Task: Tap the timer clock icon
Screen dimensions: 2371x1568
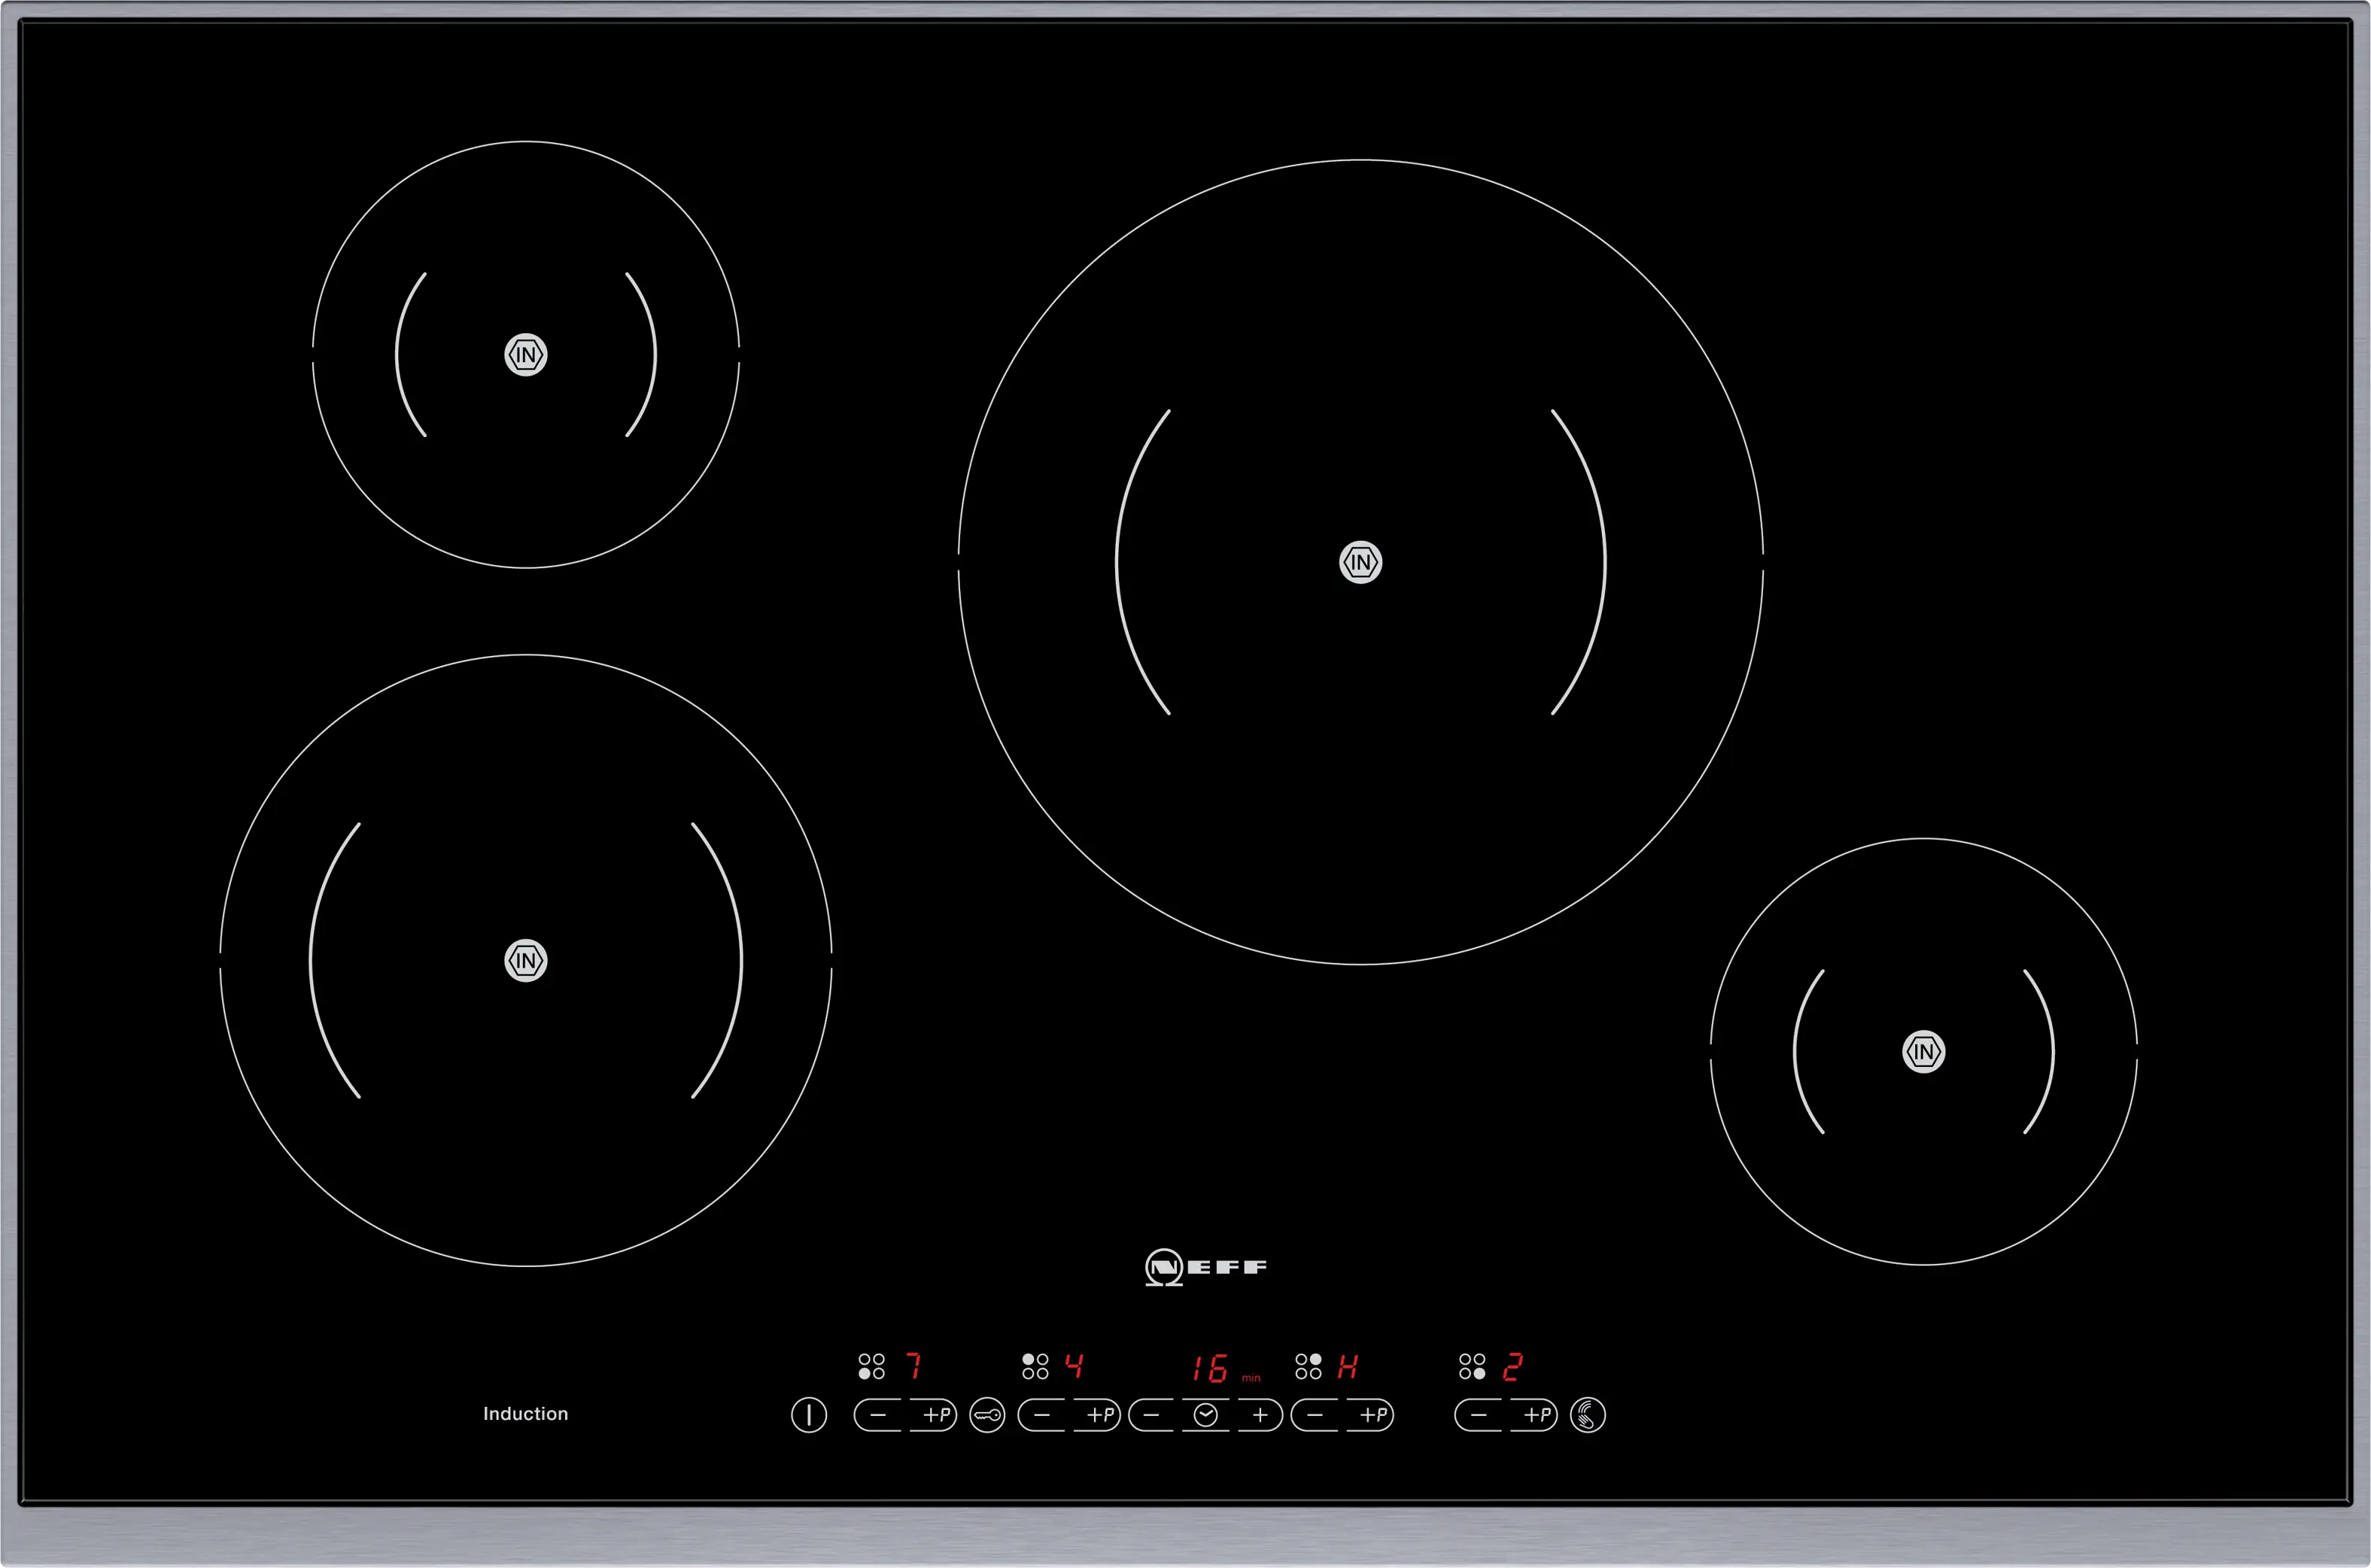Action: tap(1206, 1415)
